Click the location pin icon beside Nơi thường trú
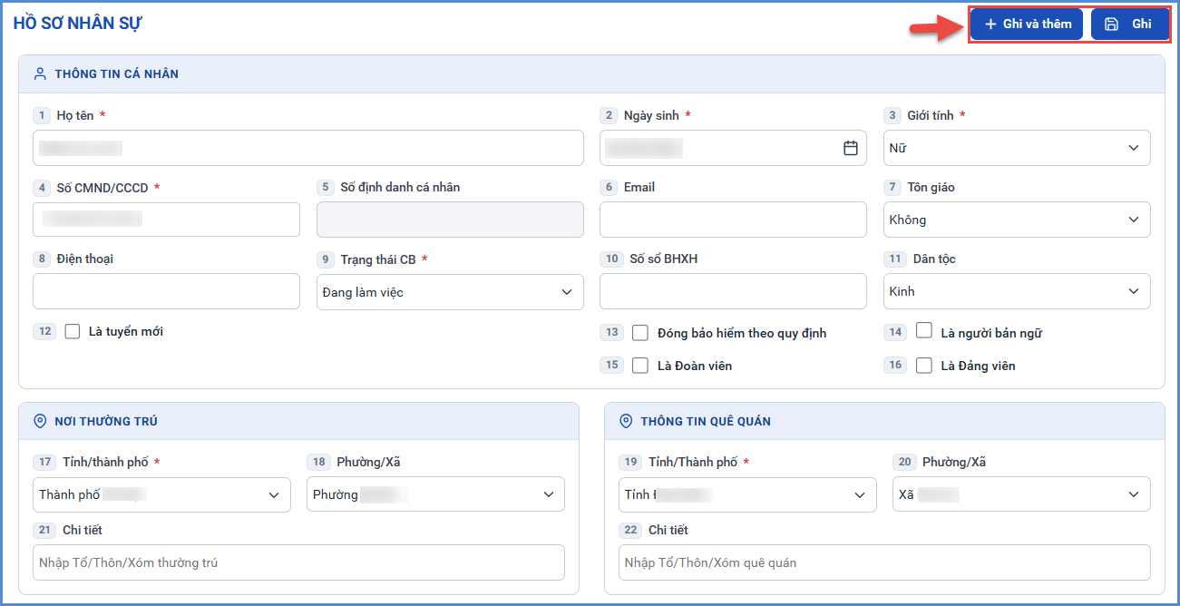 pyautogui.click(x=40, y=422)
